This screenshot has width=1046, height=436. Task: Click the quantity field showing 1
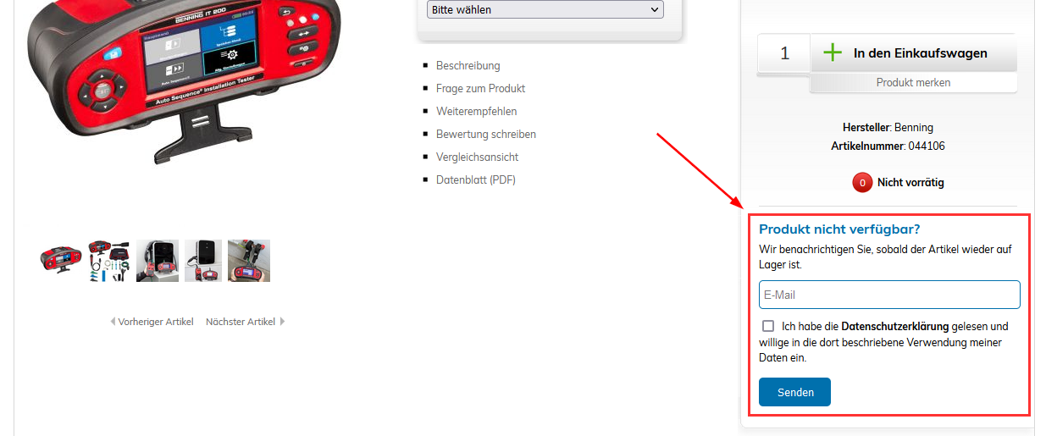(x=784, y=53)
